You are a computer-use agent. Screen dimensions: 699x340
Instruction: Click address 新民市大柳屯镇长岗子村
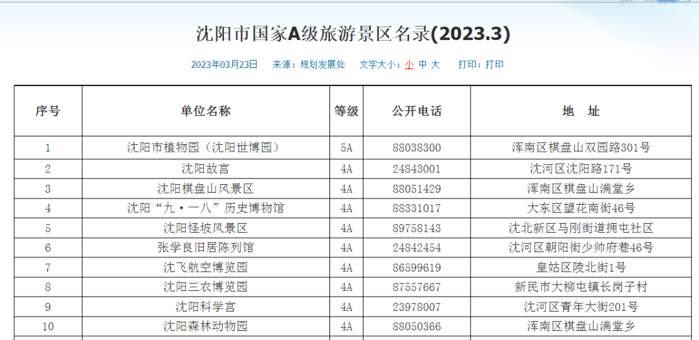(x=581, y=287)
